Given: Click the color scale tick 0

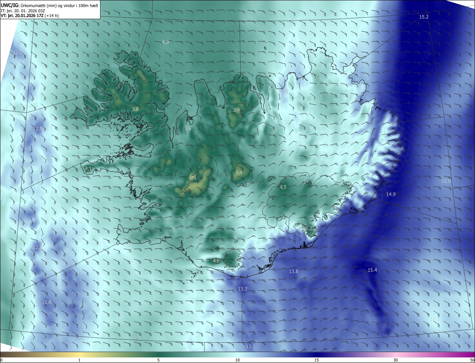Looking at the screenshot, I should point(1,360).
